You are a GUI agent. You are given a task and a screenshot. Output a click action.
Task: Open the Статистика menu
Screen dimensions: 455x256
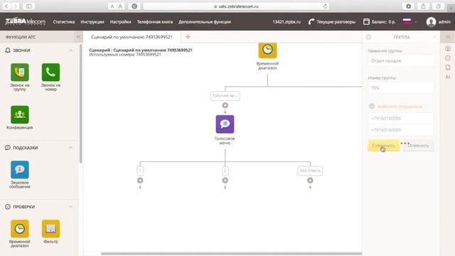point(64,22)
